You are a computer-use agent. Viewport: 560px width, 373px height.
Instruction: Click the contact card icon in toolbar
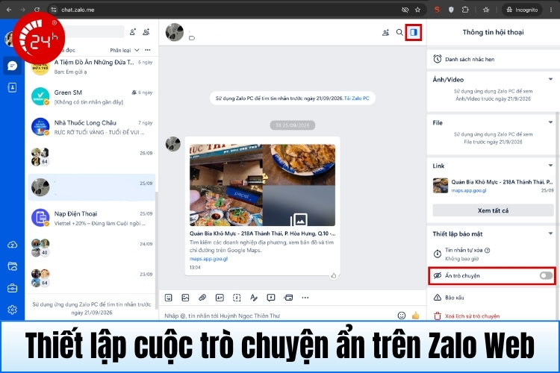(220, 298)
